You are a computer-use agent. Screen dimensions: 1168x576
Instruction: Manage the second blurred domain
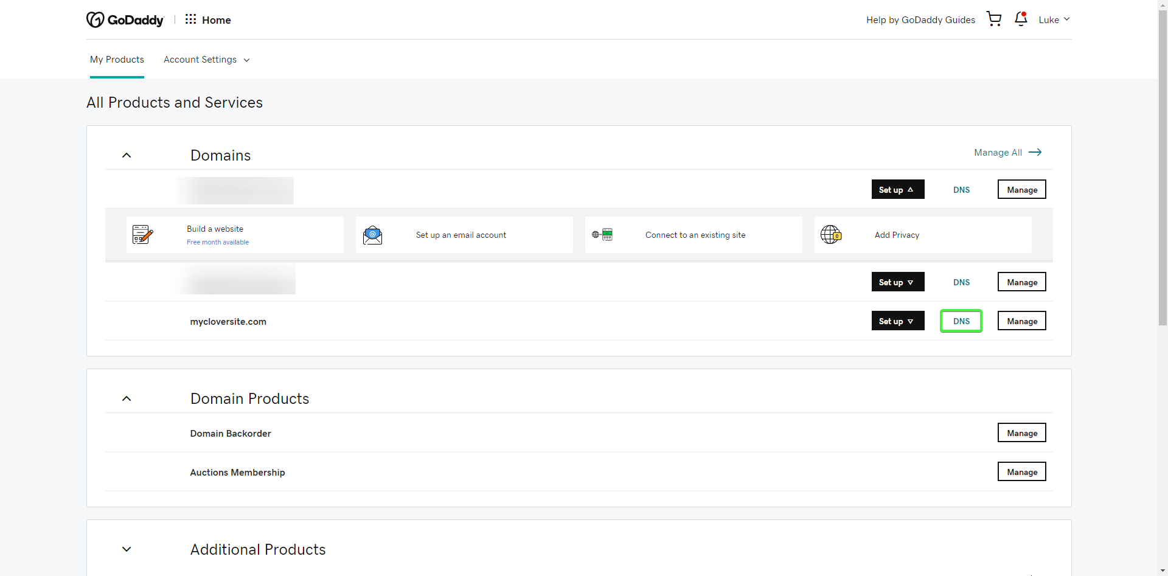[1022, 282]
